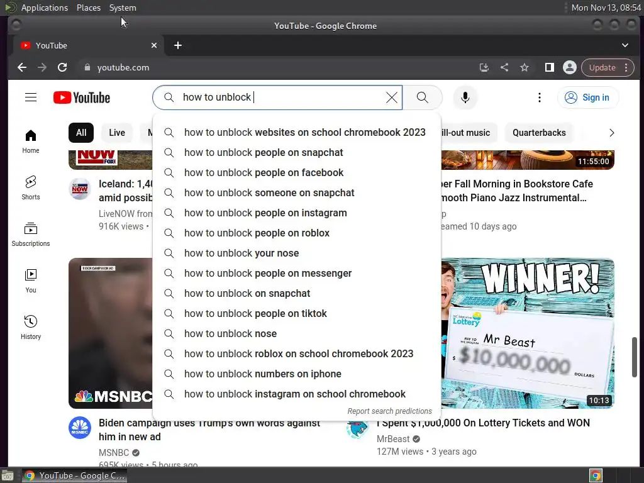This screenshot has height=483, width=644.
Task: Go back with the browser back arrow
Action: point(22,67)
